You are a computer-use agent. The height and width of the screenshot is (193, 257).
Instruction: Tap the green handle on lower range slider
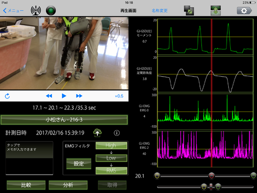click(x=218, y=187)
